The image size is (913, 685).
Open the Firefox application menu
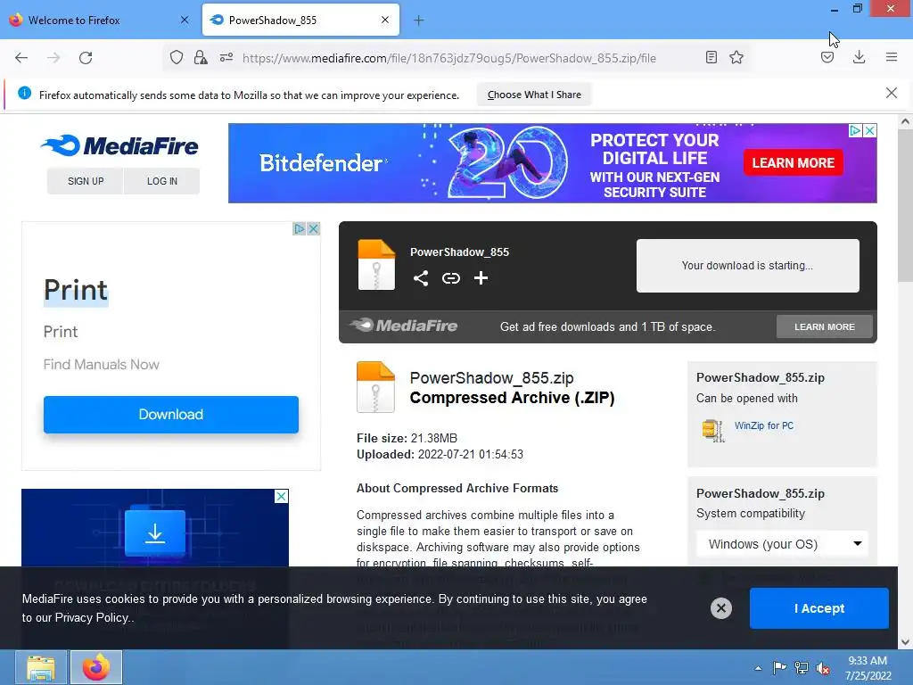click(892, 57)
